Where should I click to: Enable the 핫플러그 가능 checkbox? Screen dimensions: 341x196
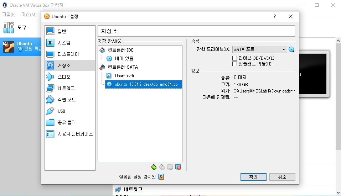[234, 64]
